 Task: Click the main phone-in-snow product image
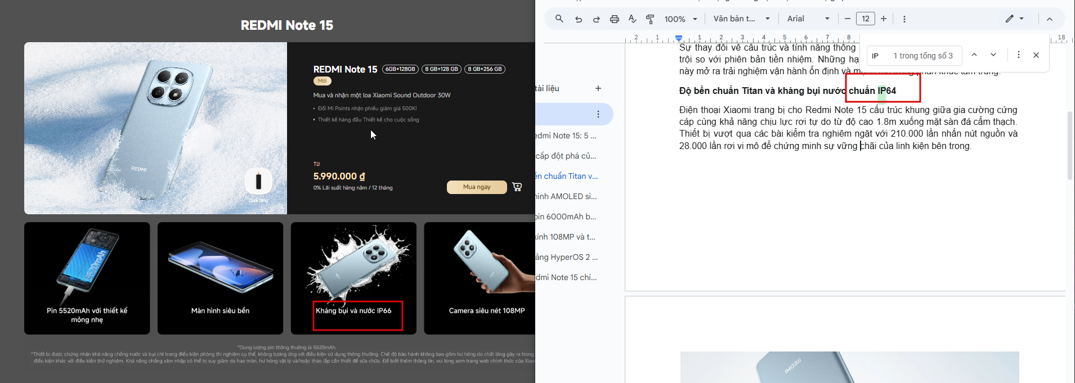point(155,128)
